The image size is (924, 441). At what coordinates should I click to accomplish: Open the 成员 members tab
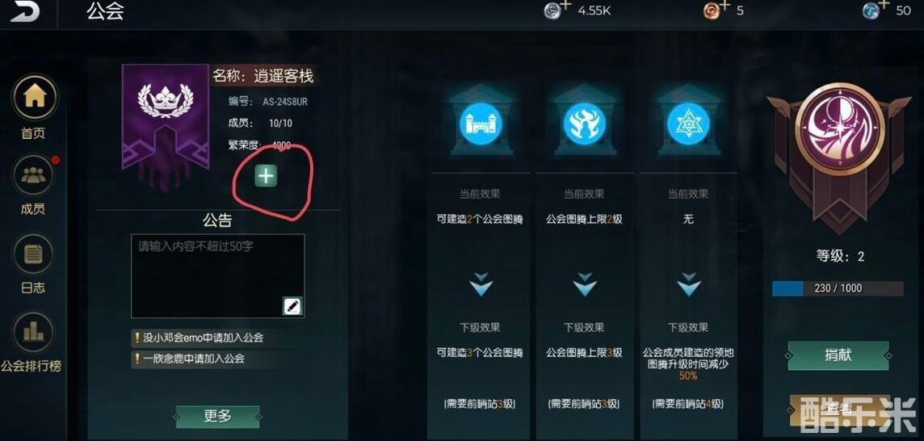(34, 175)
